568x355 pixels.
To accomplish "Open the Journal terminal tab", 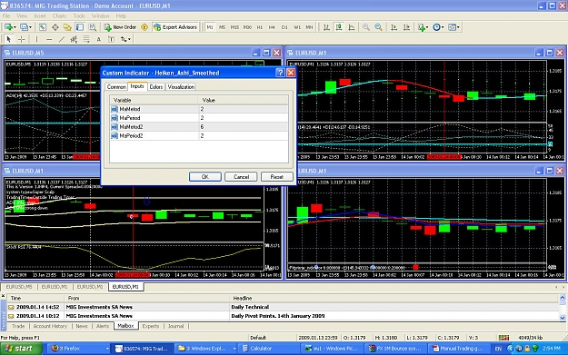I will pos(175,326).
